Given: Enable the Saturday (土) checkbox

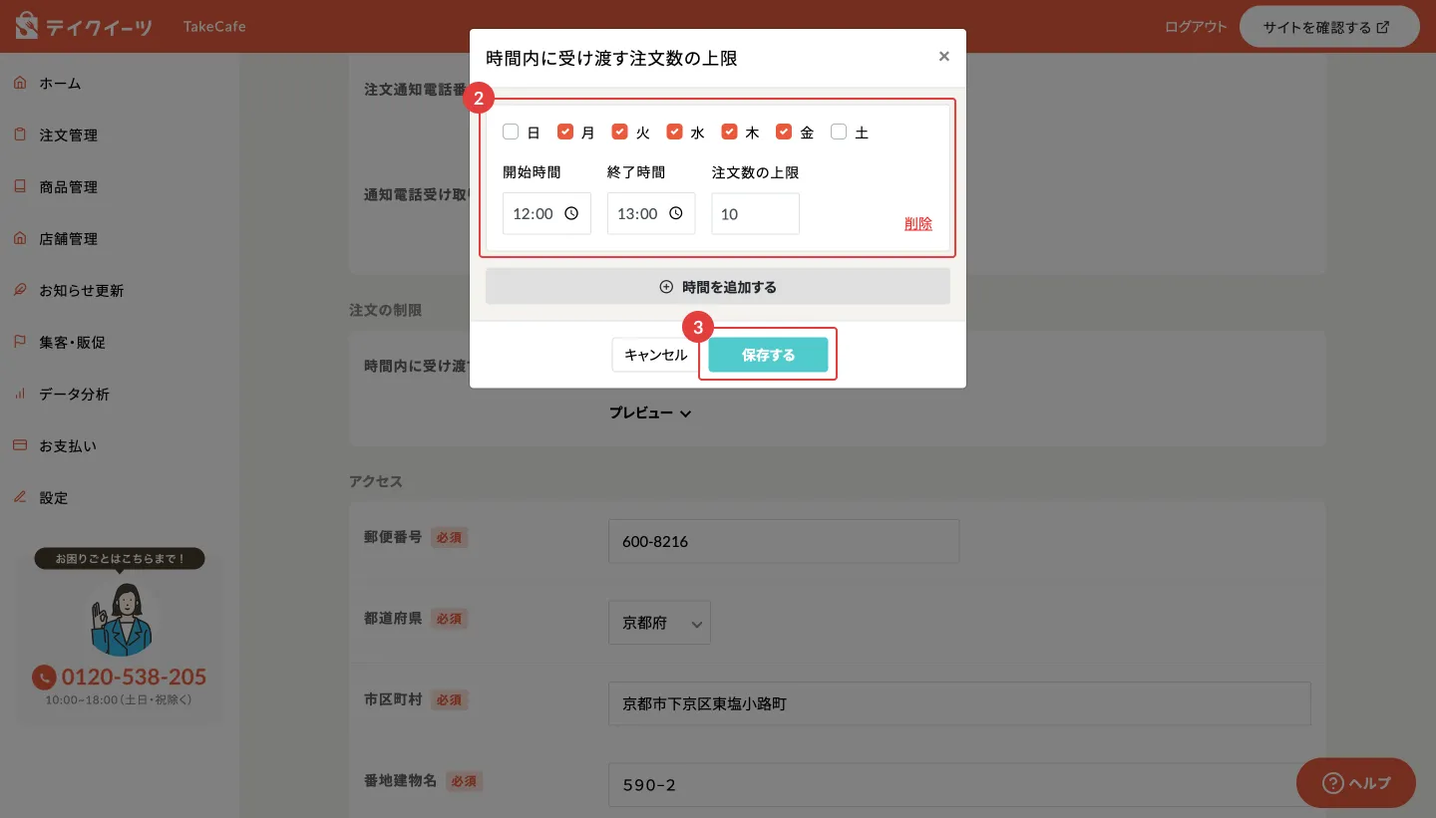Looking at the screenshot, I should coord(839,132).
